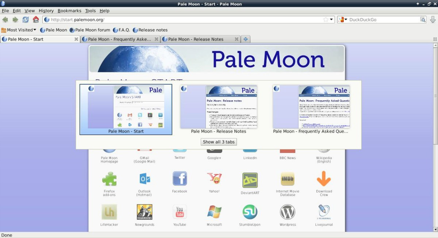Click the Back arrow navigation button

pyautogui.click(x=5, y=20)
